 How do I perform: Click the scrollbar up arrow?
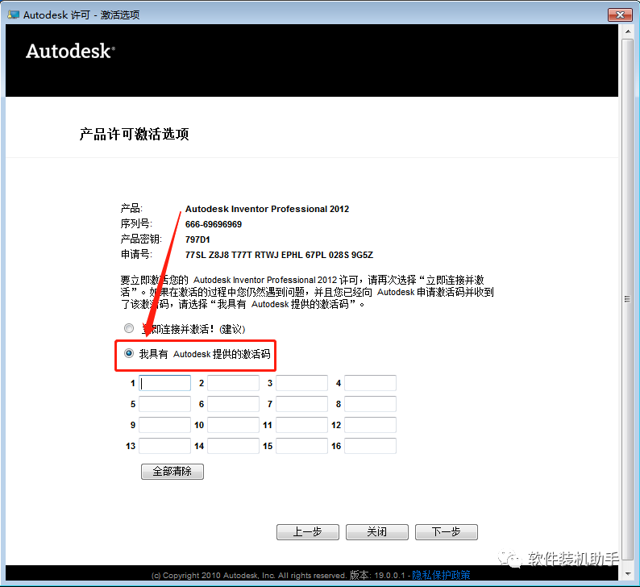627,31
